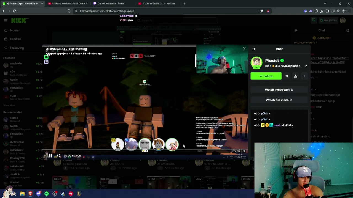
Task: Open File Explorer from the taskbar
Action: [x=22, y=194]
